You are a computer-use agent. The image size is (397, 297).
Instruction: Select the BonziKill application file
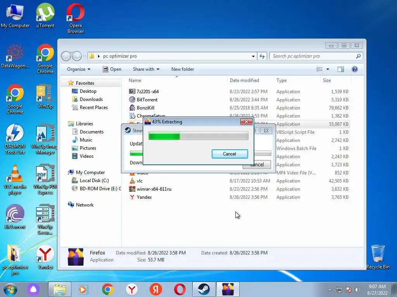click(145, 108)
